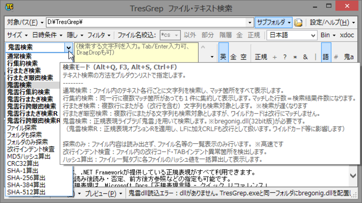Click the ^ arrow above search history dropdown
Image resolution: width=362 pixels, height=203 pixels.
pyautogui.click(x=203, y=47)
